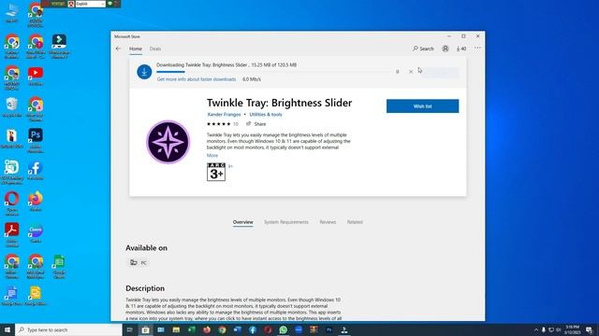Open the language dropdown showing English

click(90, 4)
